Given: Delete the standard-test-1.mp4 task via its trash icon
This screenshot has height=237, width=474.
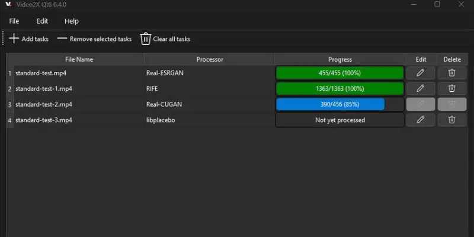Looking at the screenshot, I should coord(451,88).
